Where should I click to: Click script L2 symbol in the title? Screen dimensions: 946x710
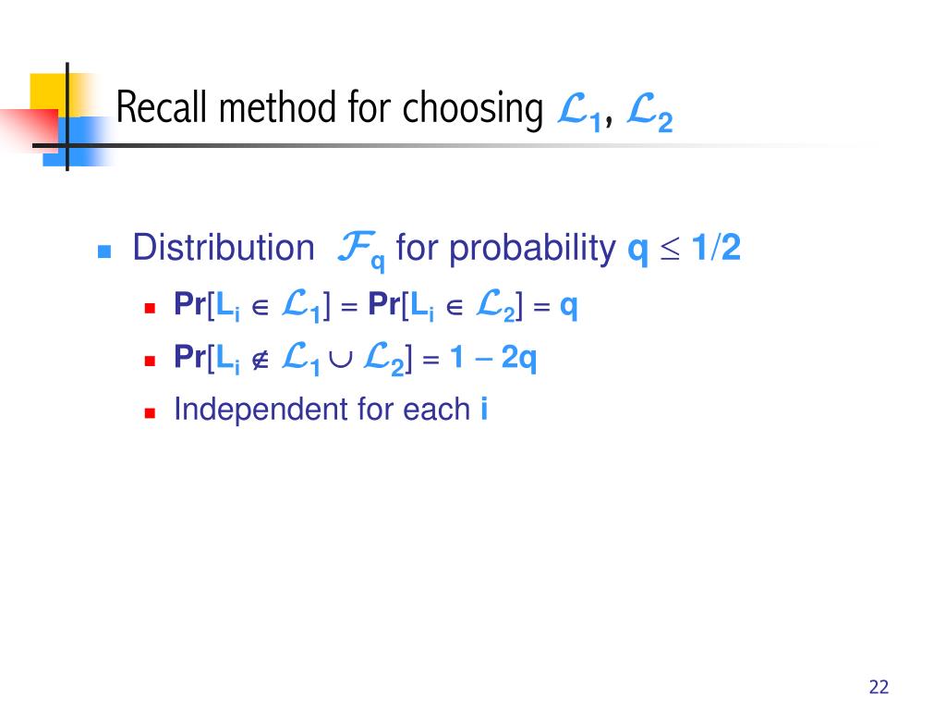click(649, 111)
